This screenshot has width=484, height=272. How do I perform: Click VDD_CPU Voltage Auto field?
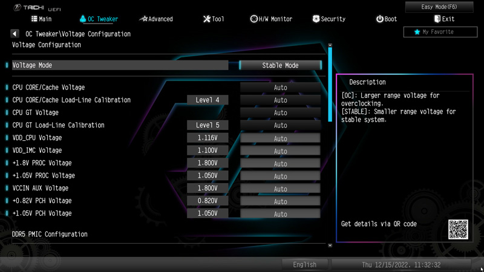(280, 138)
